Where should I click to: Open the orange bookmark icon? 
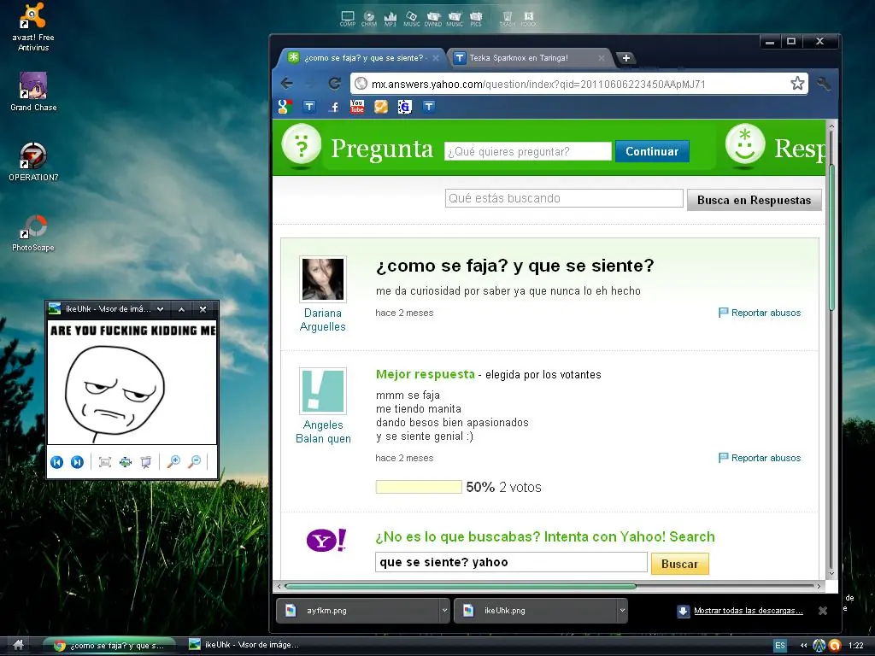point(381,107)
